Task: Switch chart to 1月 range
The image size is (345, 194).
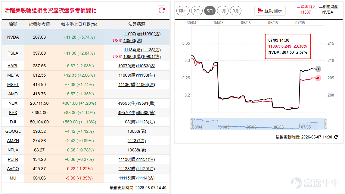Action: pos(223,11)
